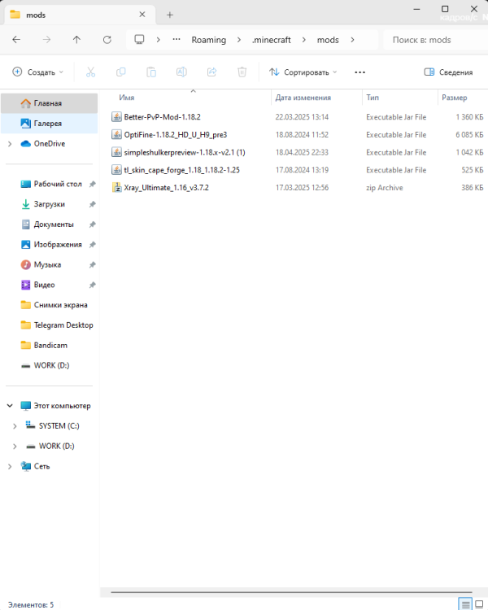Unpin Рабочий стол via its pin icon

coord(92,184)
